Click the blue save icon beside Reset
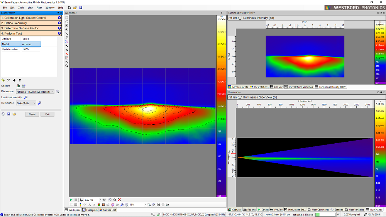This screenshot has width=386, height=217. (x=8, y=114)
